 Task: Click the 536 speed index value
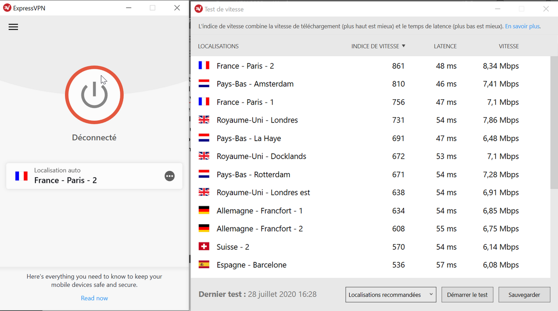[399, 265]
